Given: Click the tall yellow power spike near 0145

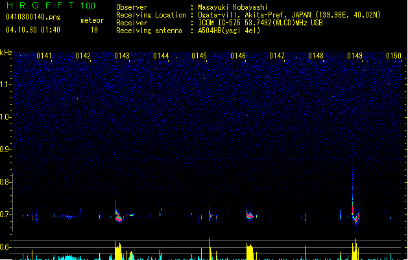Looking at the screenshot, I should [x=210, y=248].
